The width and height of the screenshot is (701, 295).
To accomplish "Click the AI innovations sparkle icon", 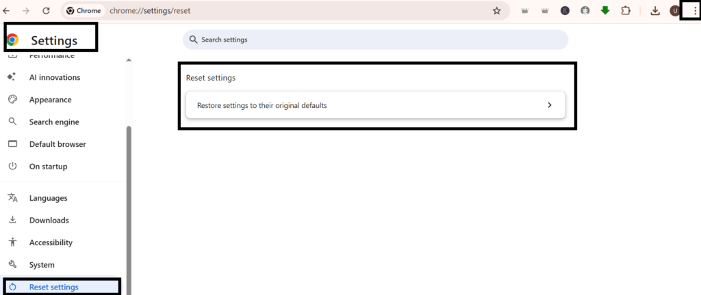I will coord(12,77).
